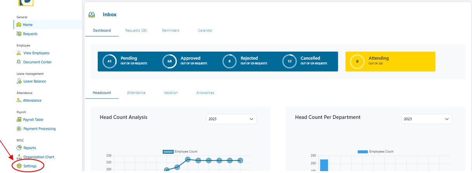Click the Home house icon in sidebar
This screenshot has width=472, height=173.
pyautogui.click(x=19, y=25)
